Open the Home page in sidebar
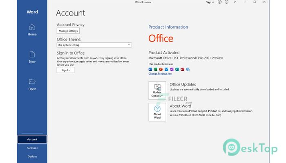This screenshot has width=286, height=163. click(x=32, y=30)
